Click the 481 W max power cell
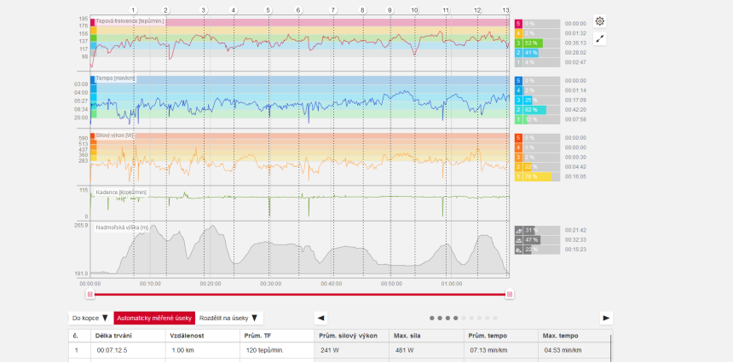Viewport: 733px width, 362px height. coord(426,350)
